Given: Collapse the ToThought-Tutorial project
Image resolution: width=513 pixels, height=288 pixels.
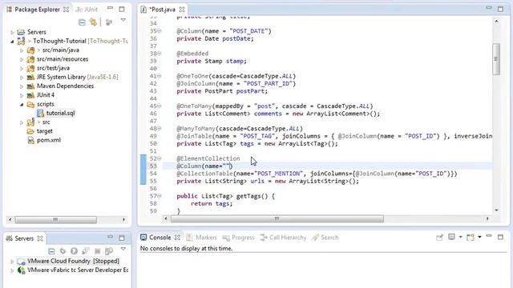Looking at the screenshot, I should pos(12,42).
